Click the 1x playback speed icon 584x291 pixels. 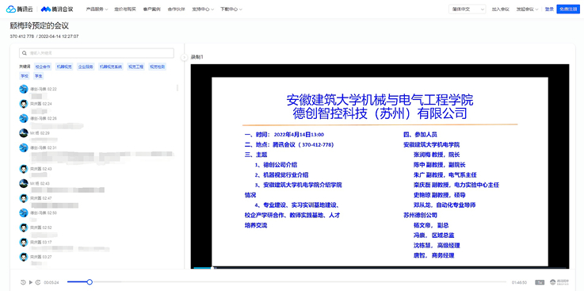tap(540, 282)
